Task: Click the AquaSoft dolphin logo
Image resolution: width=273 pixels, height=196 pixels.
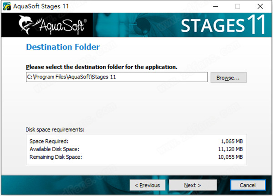Action: (53, 25)
